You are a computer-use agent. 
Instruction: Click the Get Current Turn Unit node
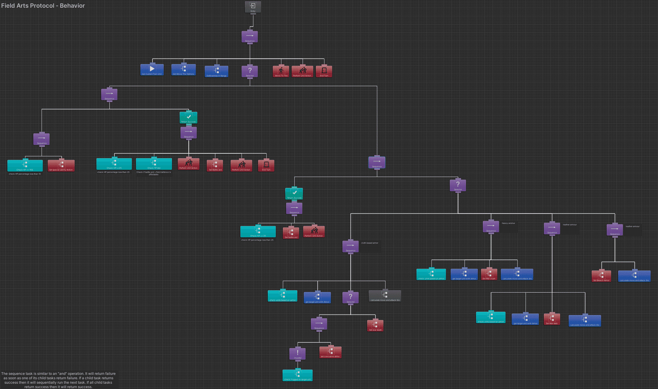(152, 70)
